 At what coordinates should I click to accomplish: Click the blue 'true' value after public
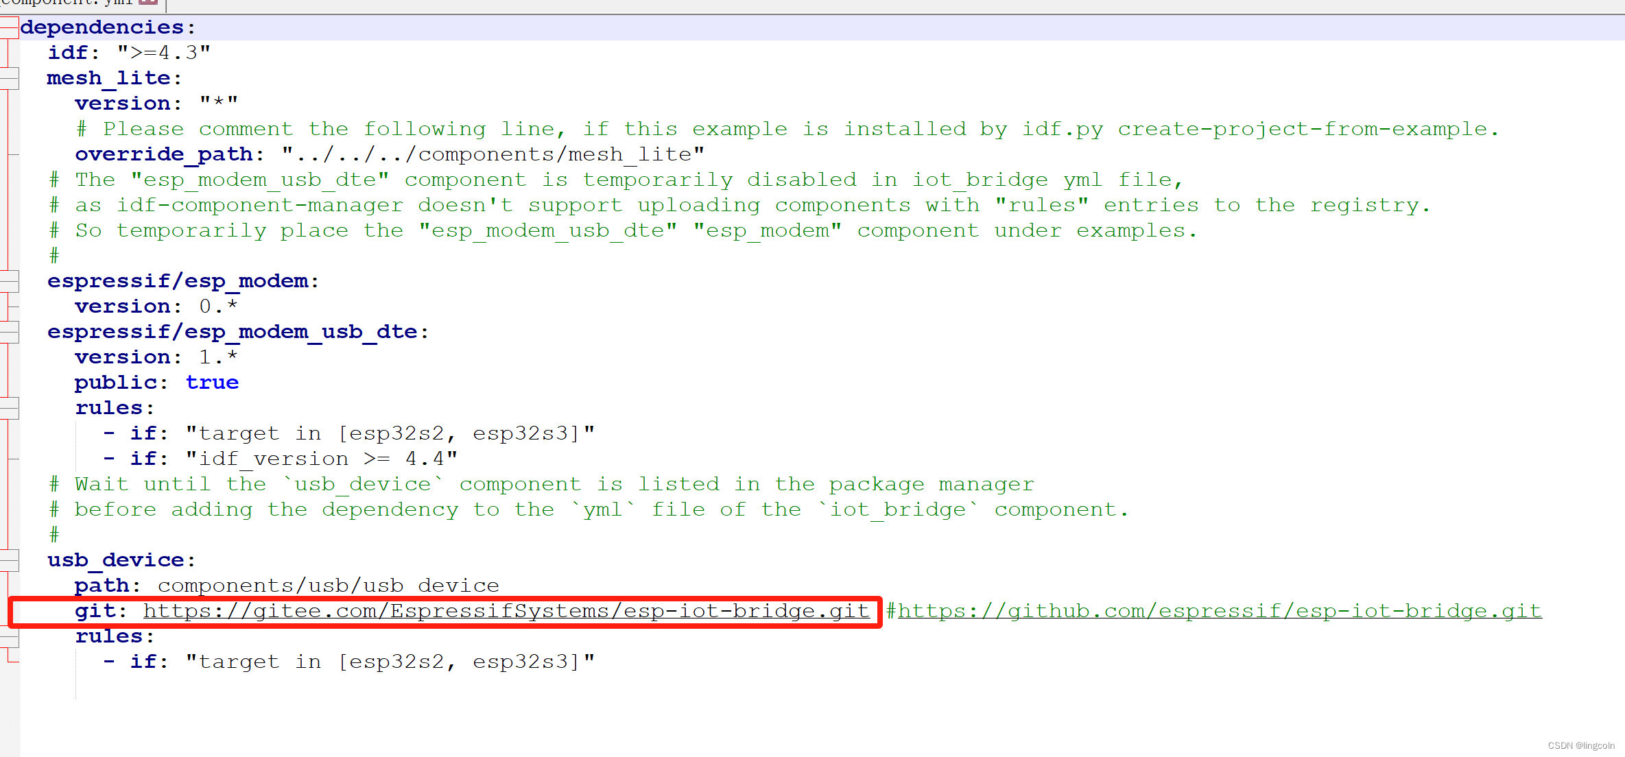pyautogui.click(x=212, y=383)
